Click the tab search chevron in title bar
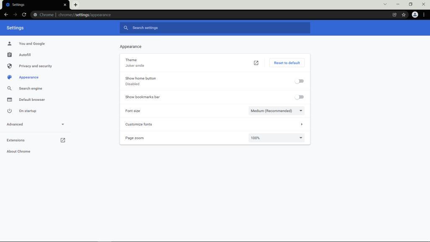 pyautogui.click(x=385, y=4)
